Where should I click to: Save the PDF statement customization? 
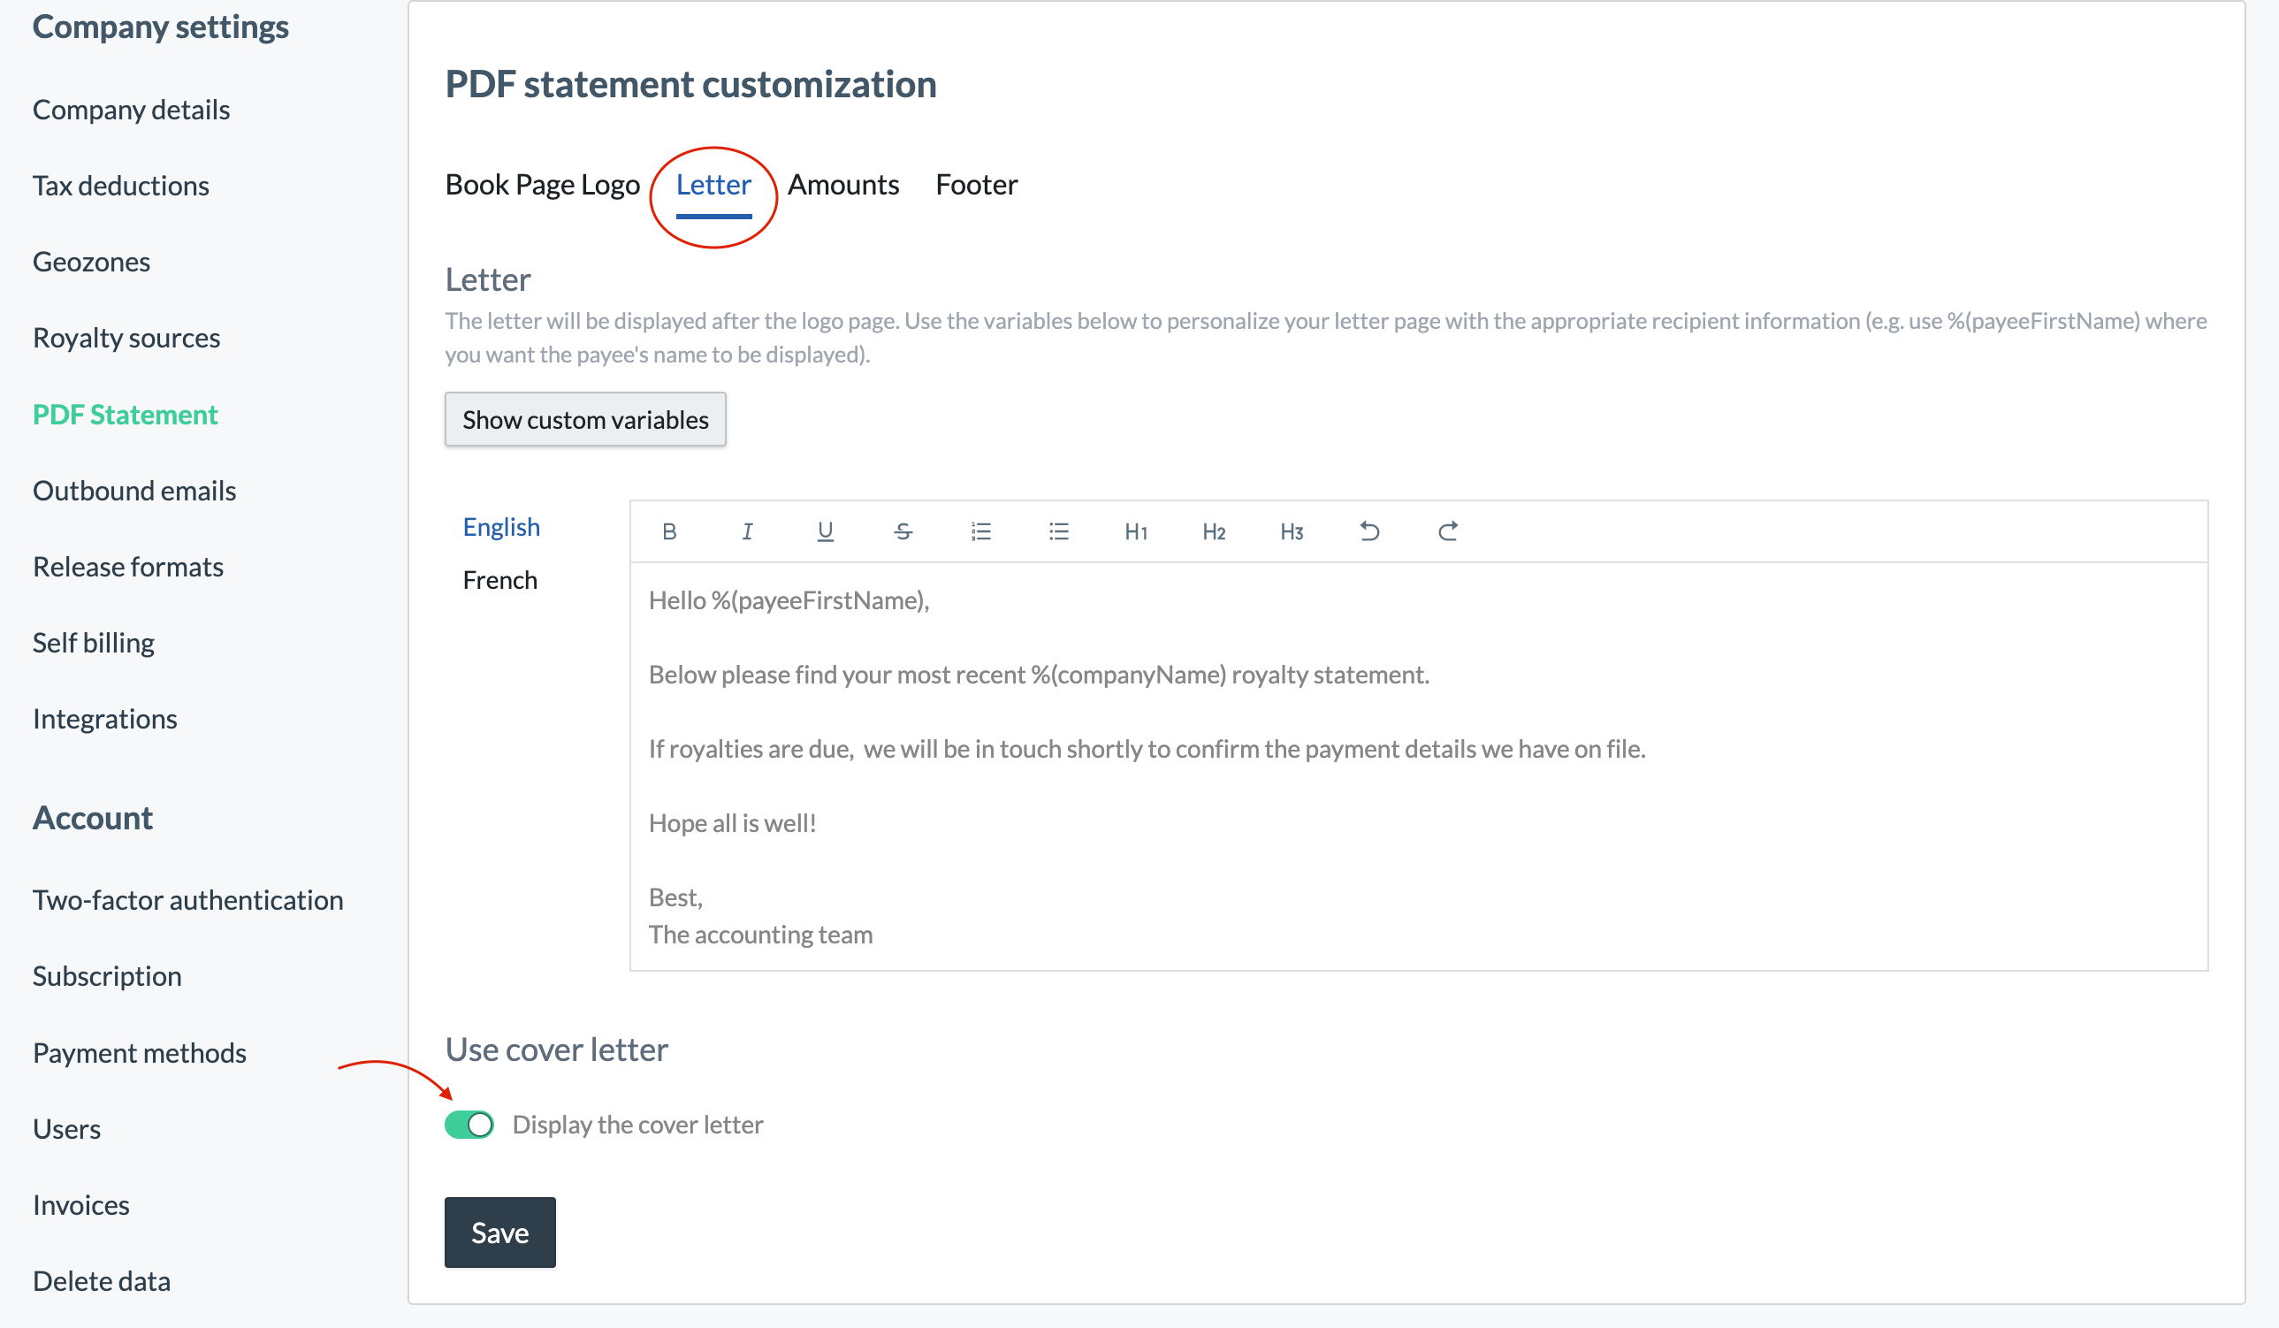click(x=500, y=1233)
